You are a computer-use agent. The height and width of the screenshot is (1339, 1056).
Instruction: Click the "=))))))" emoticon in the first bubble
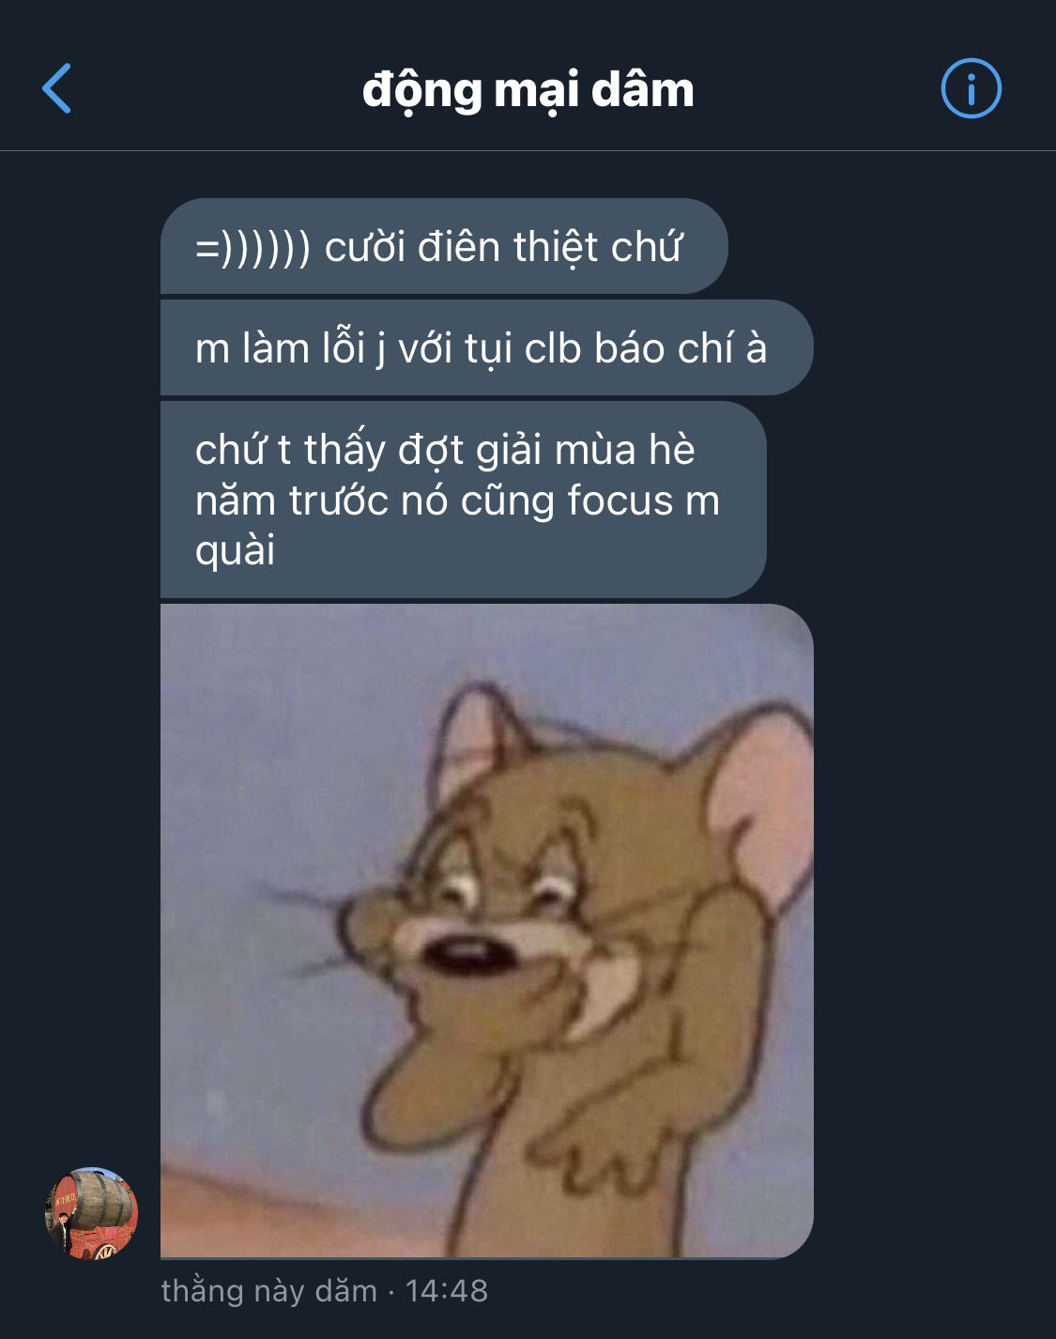(x=253, y=248)
